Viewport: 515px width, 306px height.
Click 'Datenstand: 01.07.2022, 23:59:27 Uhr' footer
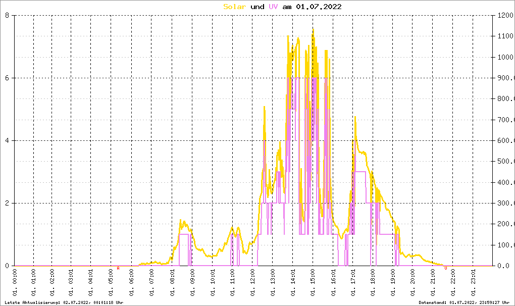(464, 302)
